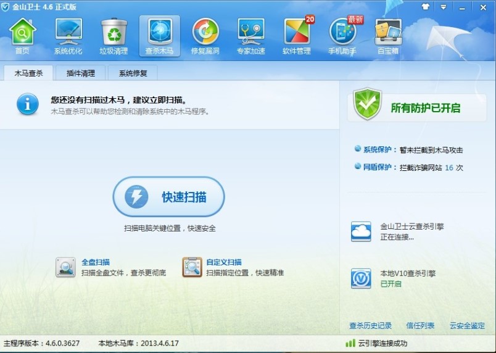Click the 已开启 engine status
Screen dimensions: 496x353
tap(391, 284)
